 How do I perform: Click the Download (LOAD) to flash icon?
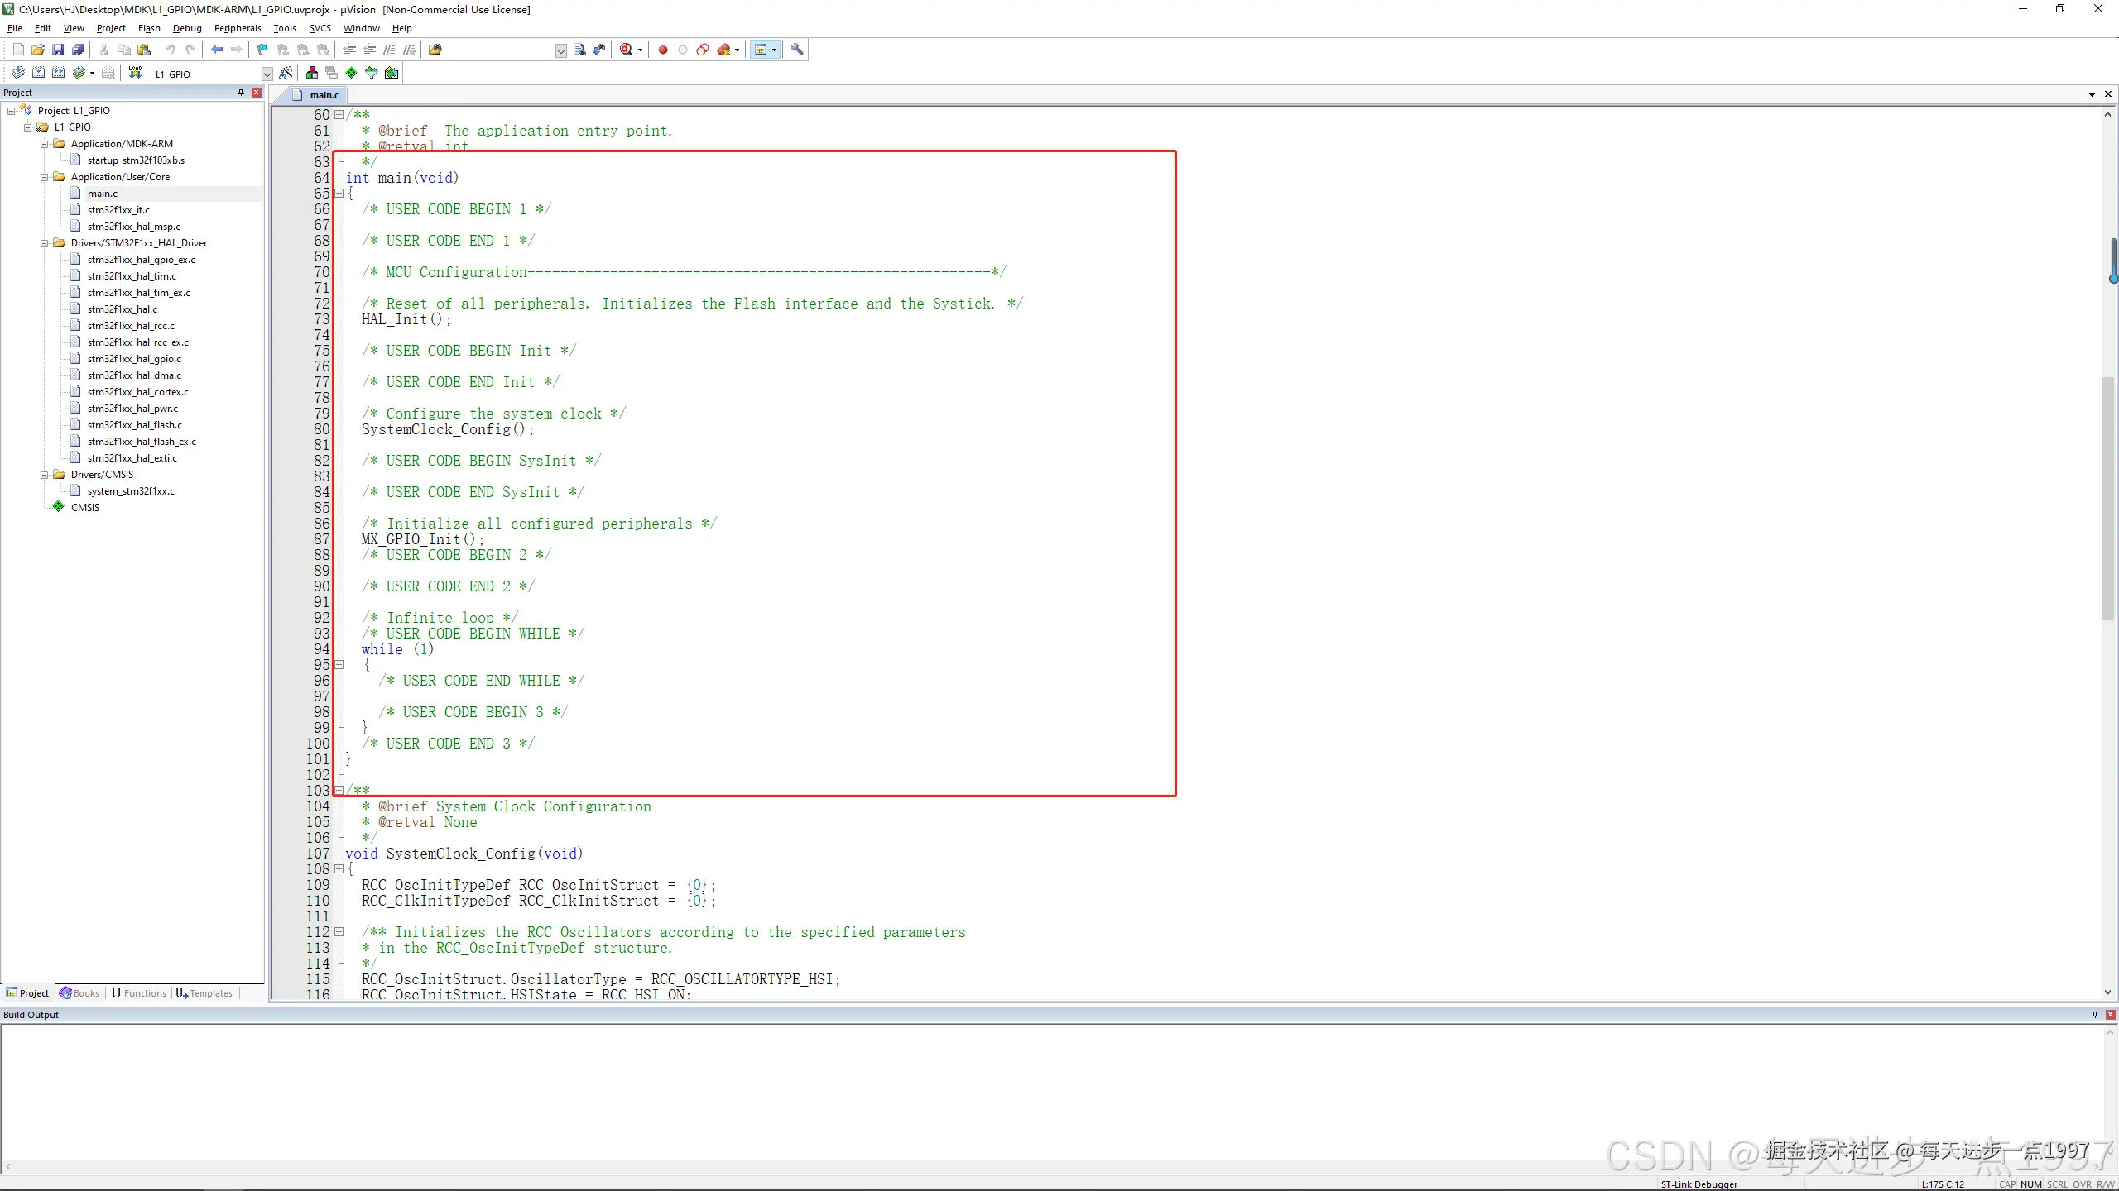135,73
